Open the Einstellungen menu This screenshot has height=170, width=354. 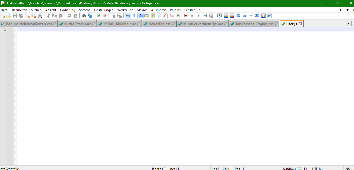point(104,10)
